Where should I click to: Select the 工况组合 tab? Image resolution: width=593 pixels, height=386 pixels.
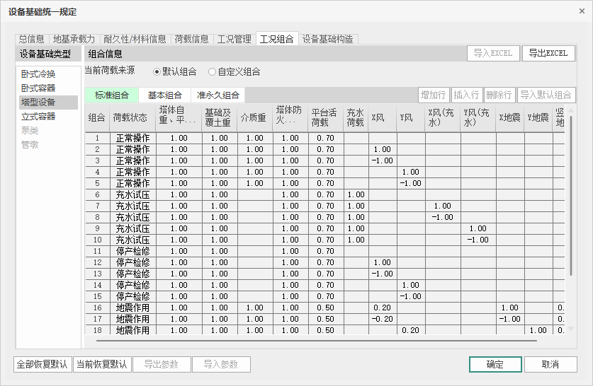(277, 38)
